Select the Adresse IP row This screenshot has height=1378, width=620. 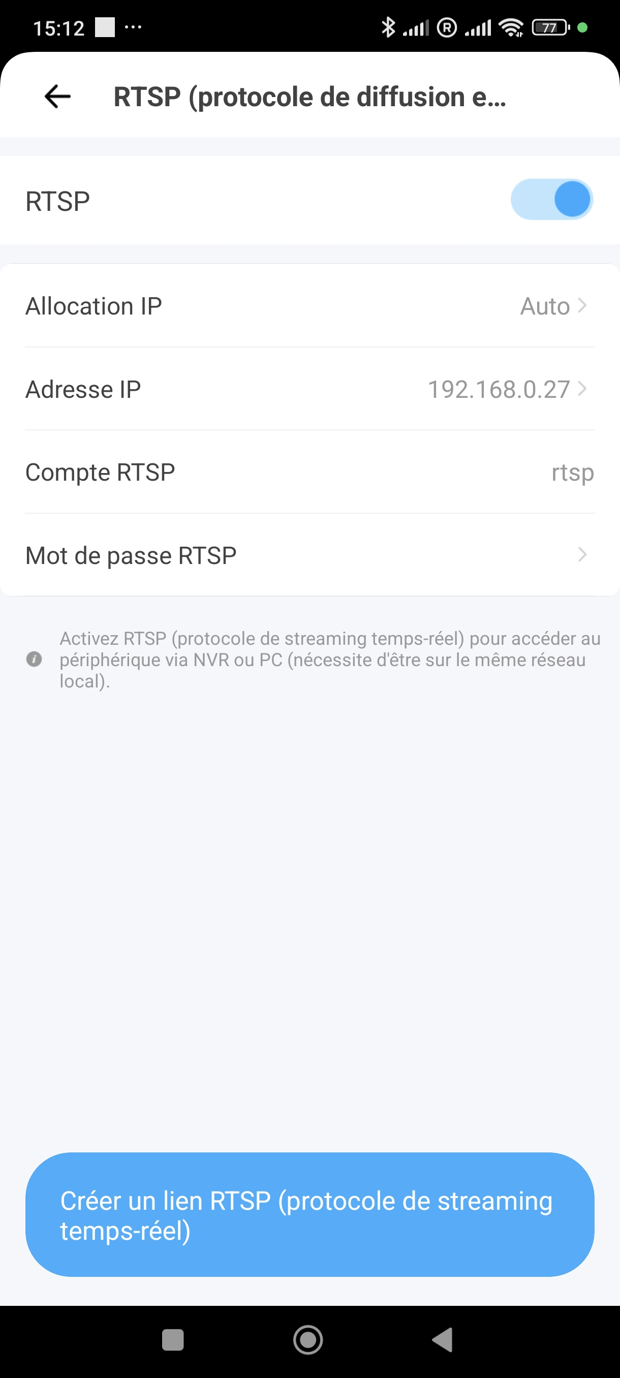tap(309, 389)
